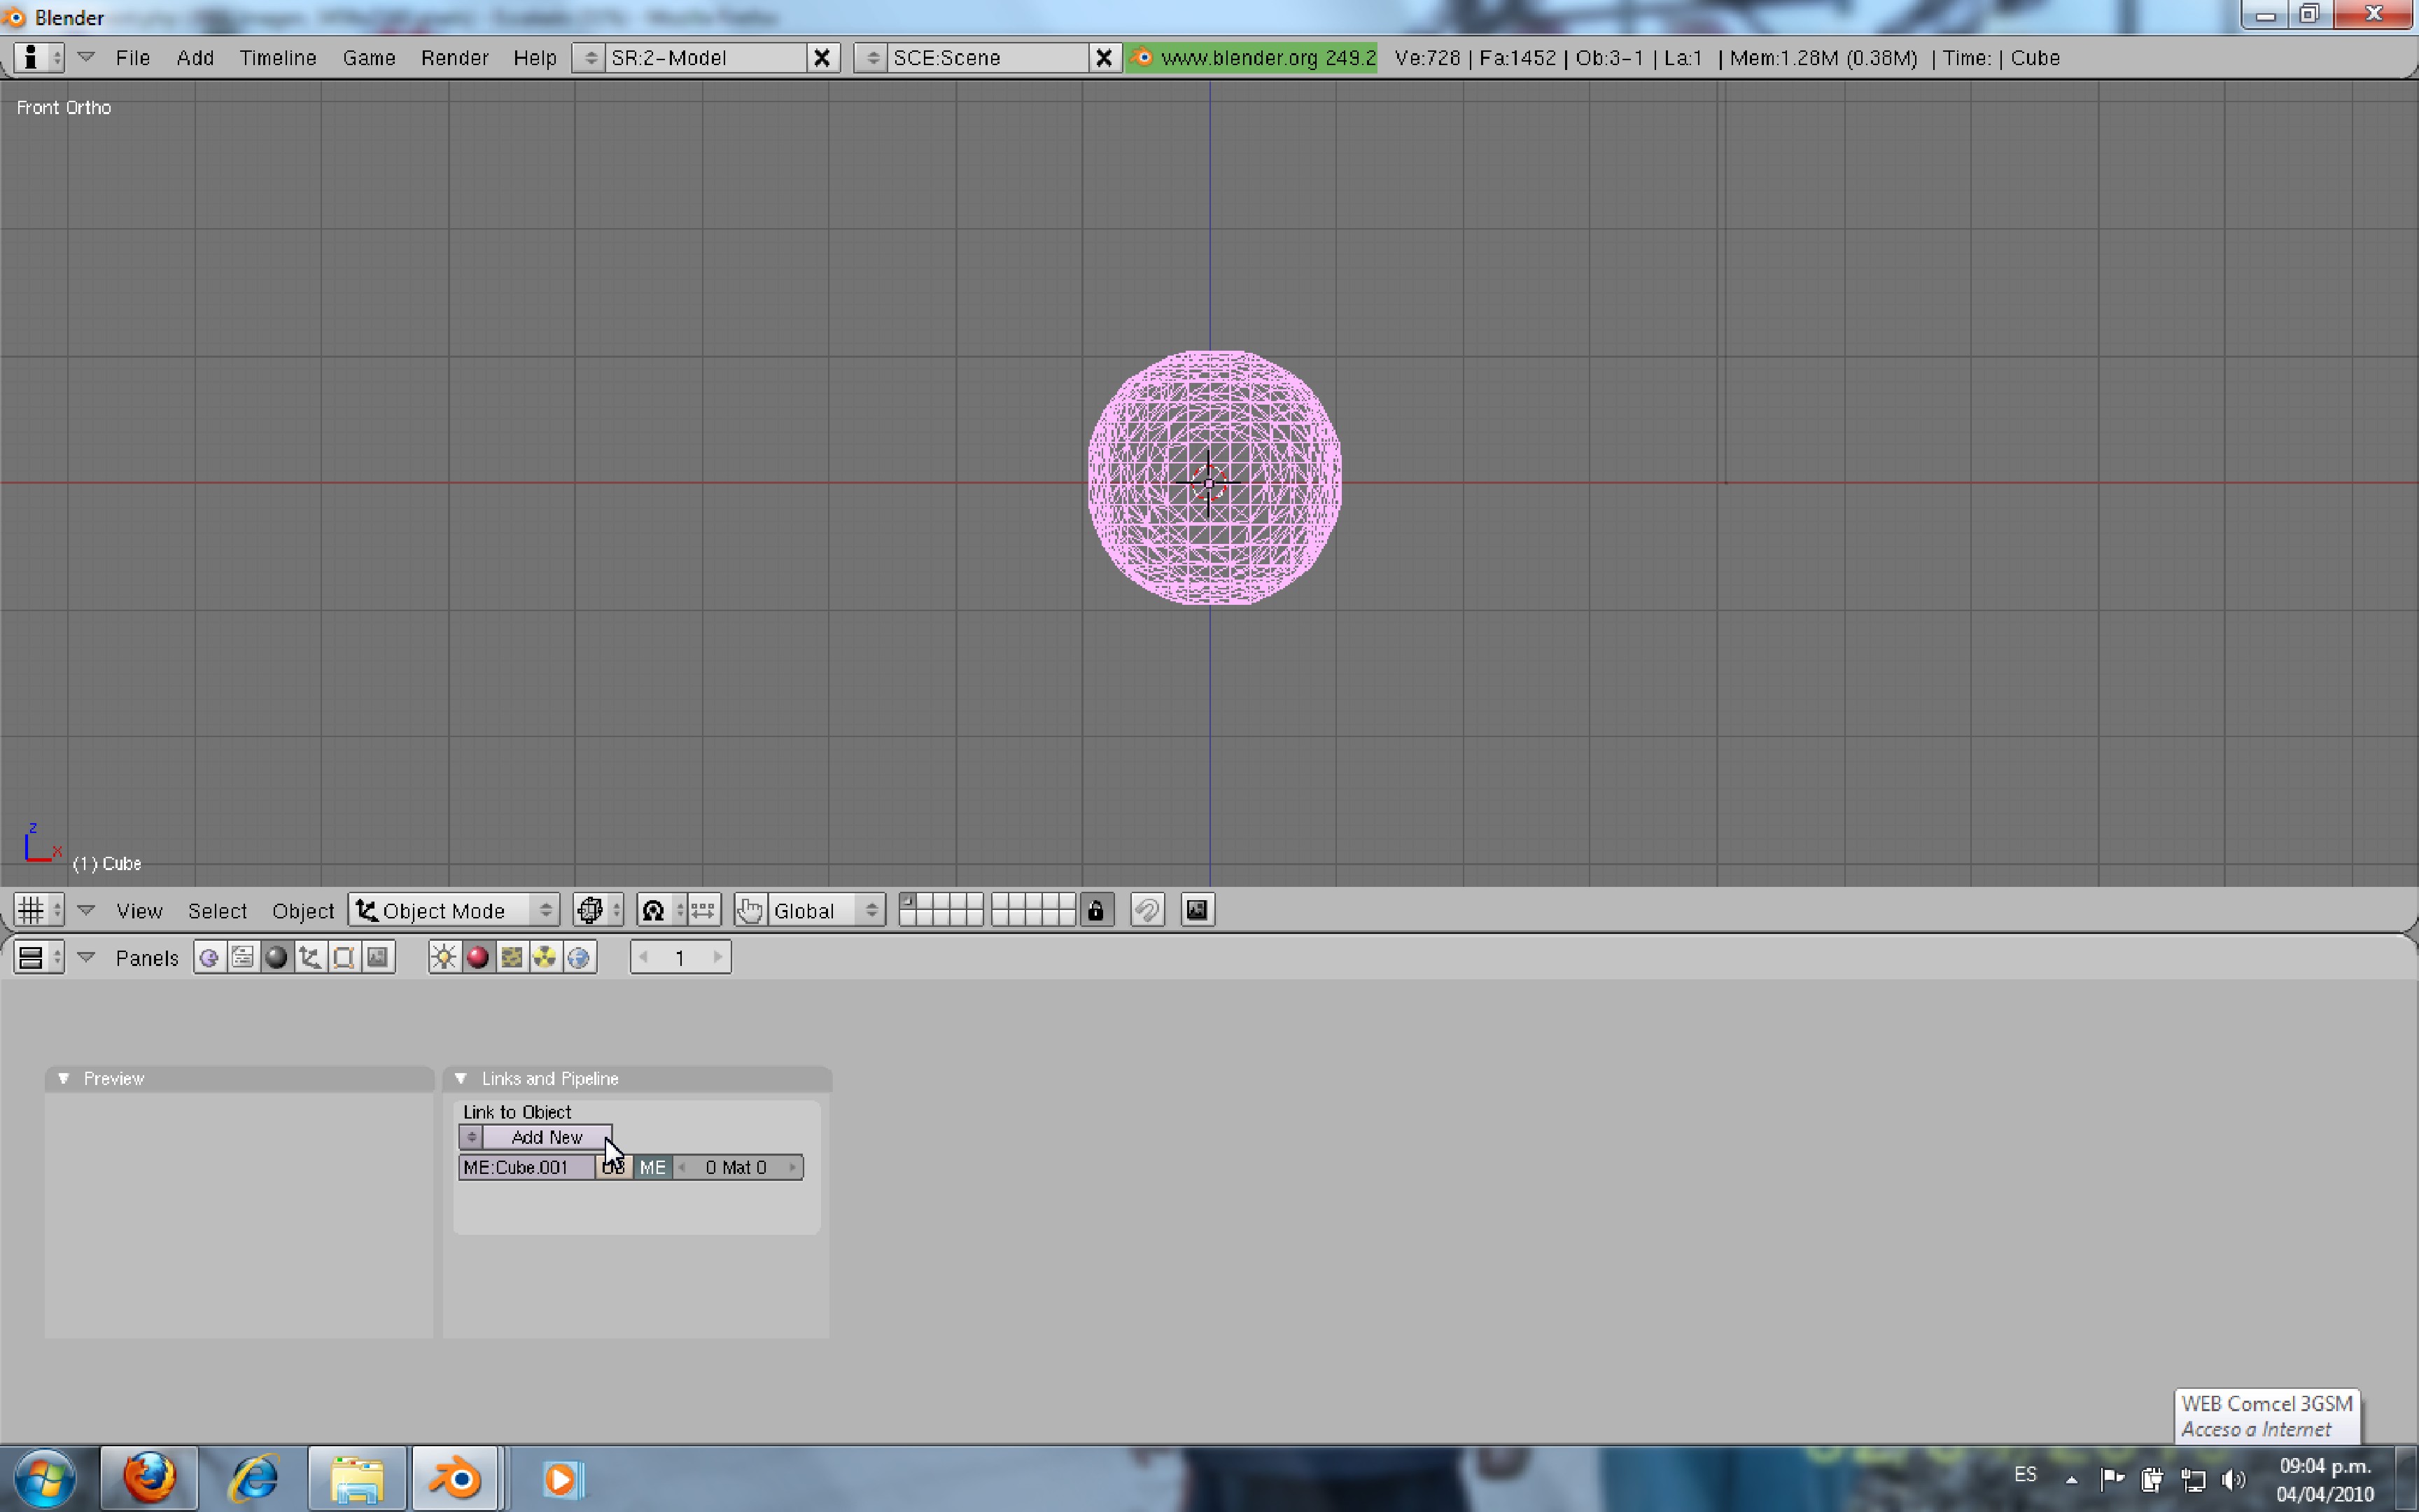Click the Add New material button

coord(546,1137)
